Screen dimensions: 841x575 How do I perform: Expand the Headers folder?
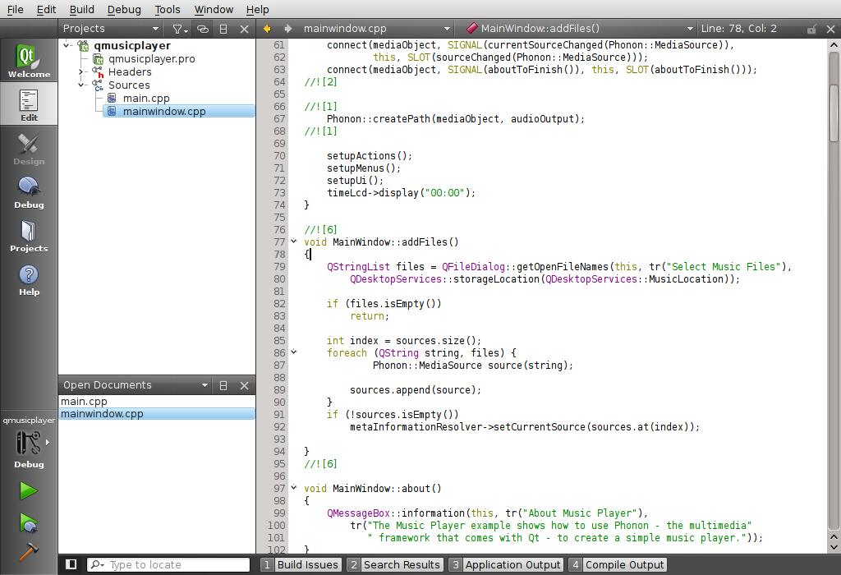point(81,72)
